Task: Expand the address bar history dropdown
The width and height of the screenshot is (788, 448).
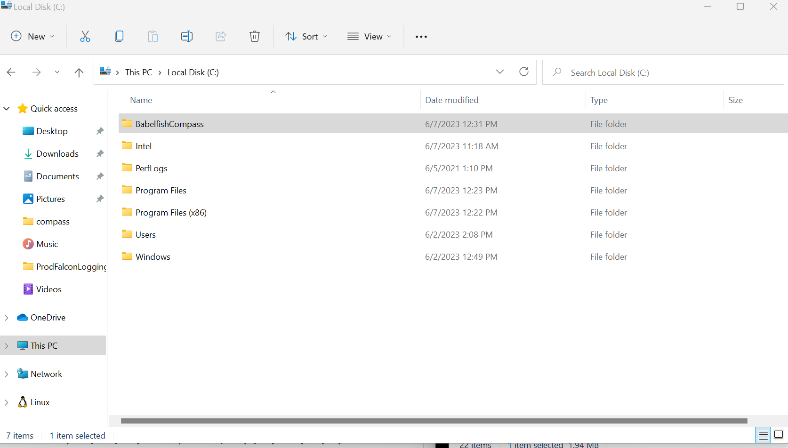Action: click(x=500, y=72)
